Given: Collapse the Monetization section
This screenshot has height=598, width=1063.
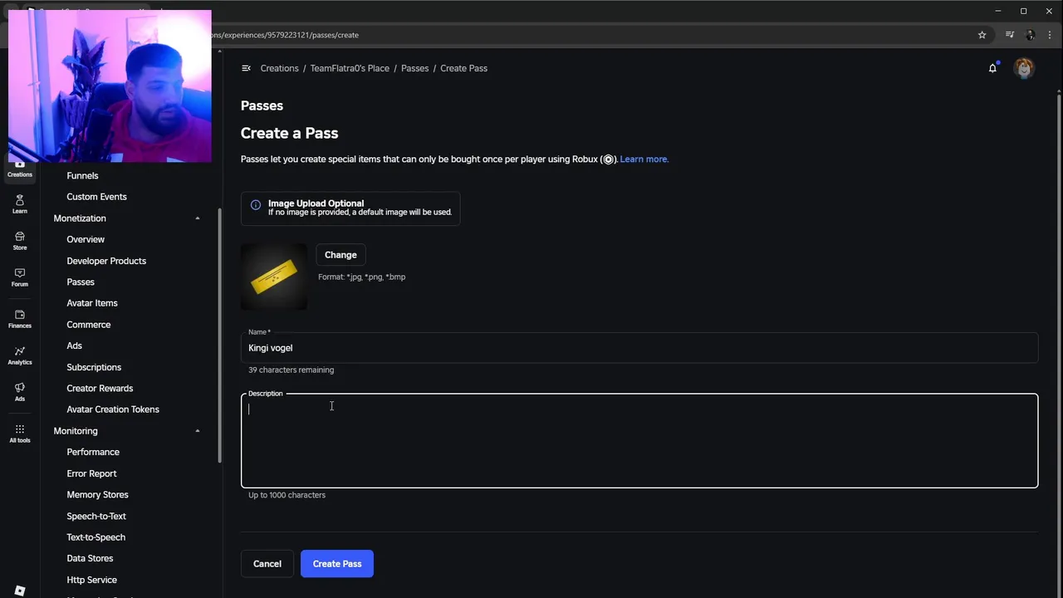Looking at the screenshot, I should click(198, 218).
